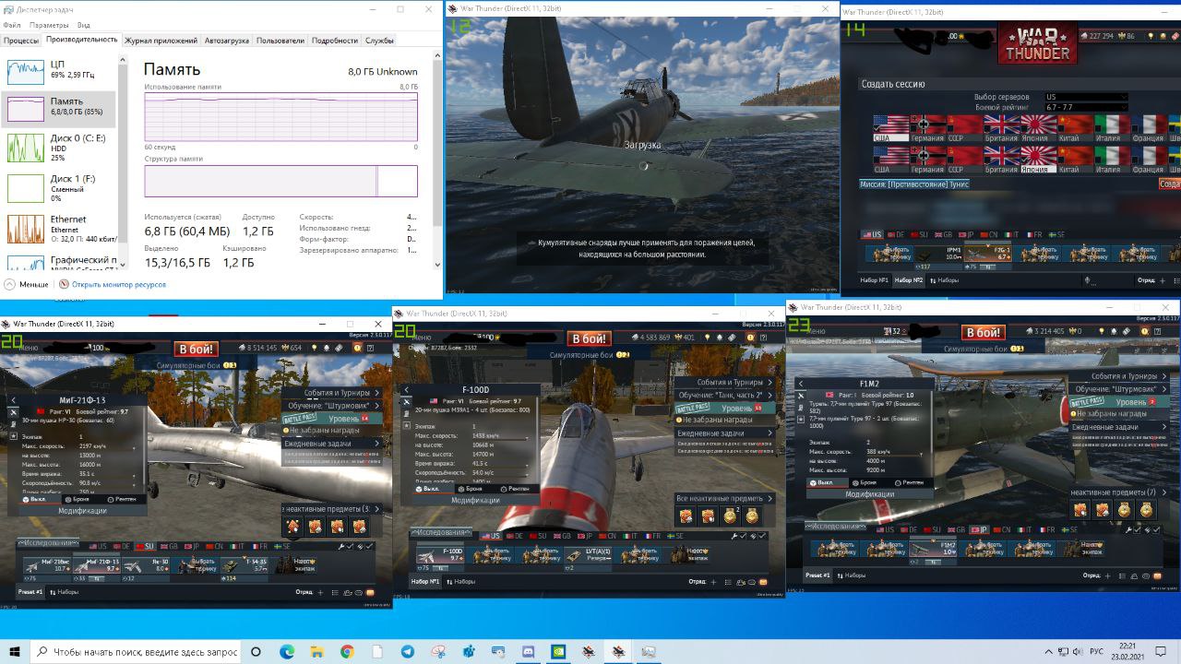1181x664 pixels.
Task: Select F-100D vehicle slot
Action: [x=441, y=553]
